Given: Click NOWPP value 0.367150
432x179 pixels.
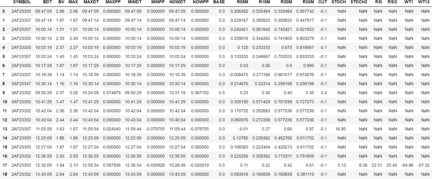Looking at the screenshot, I should click(x=200, y=93).
